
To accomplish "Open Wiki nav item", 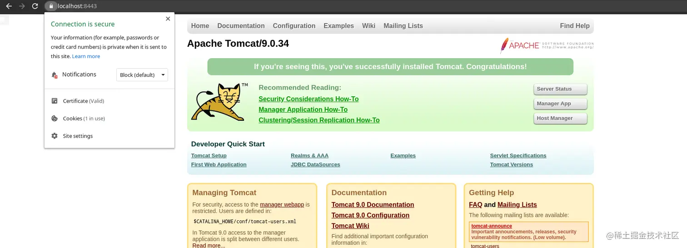I will pyautogui.click(x=368, y=26).
